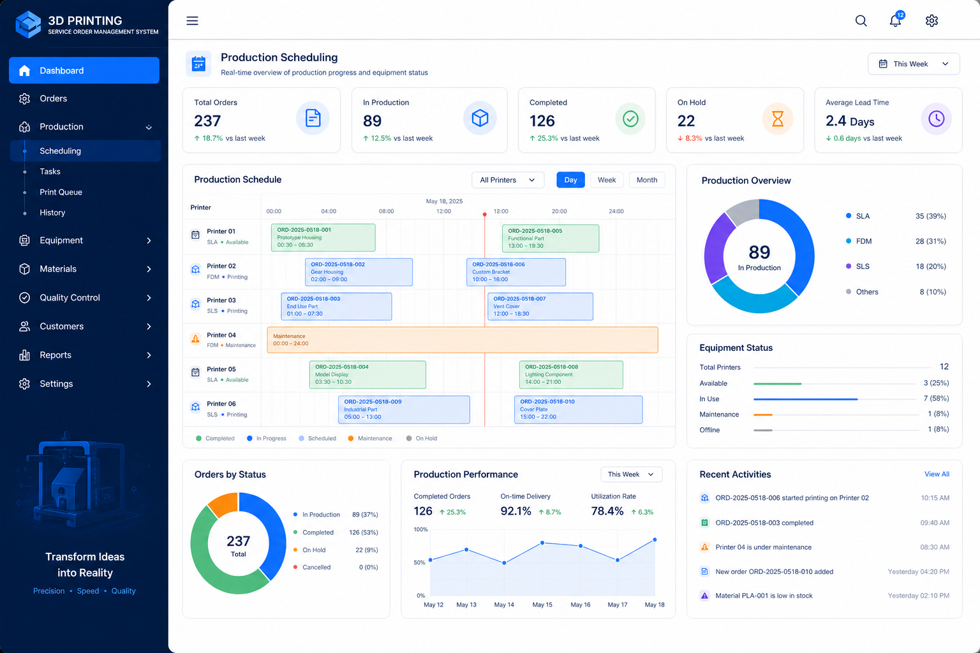Open notifications bell icon
This screenshot has width=980, height=653.
[896, 20]
